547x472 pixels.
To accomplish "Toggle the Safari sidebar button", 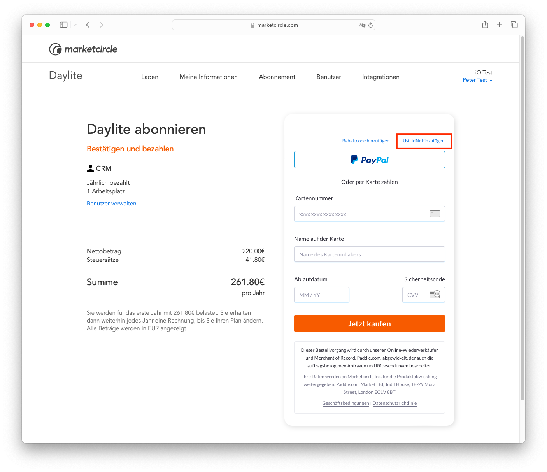I will click(63, 25).
